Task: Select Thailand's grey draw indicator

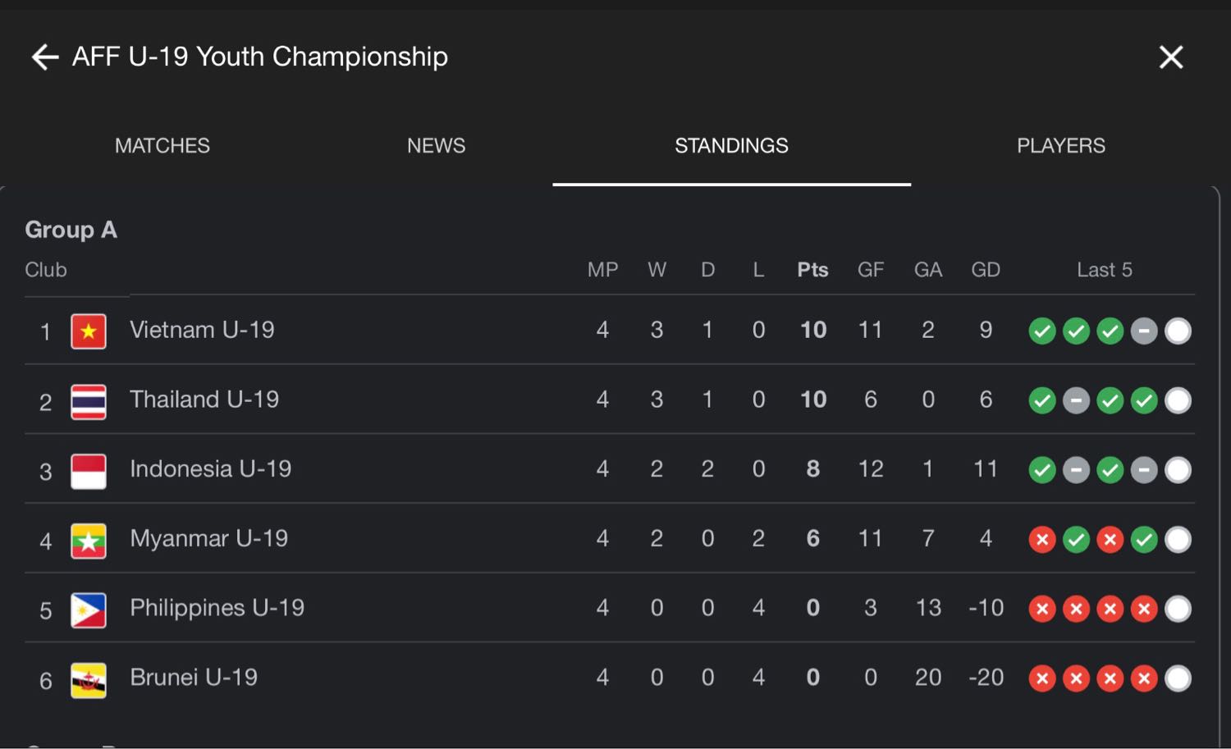Action: (1076, 400)
